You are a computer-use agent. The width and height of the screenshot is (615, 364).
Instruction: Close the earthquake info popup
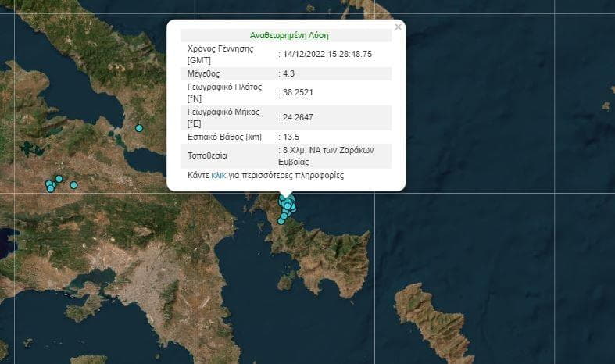point(398,27)
